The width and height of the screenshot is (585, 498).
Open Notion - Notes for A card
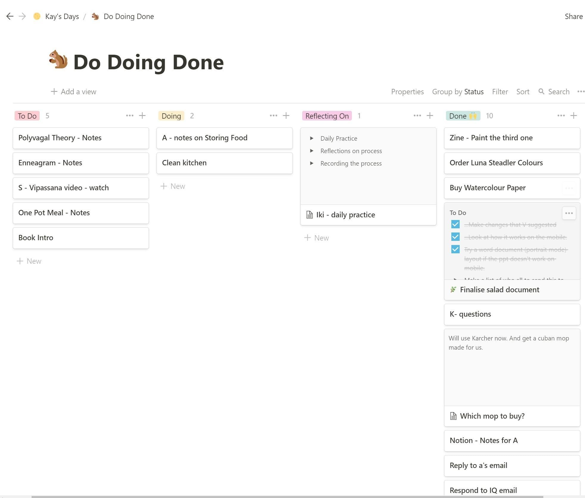point(512,441)
